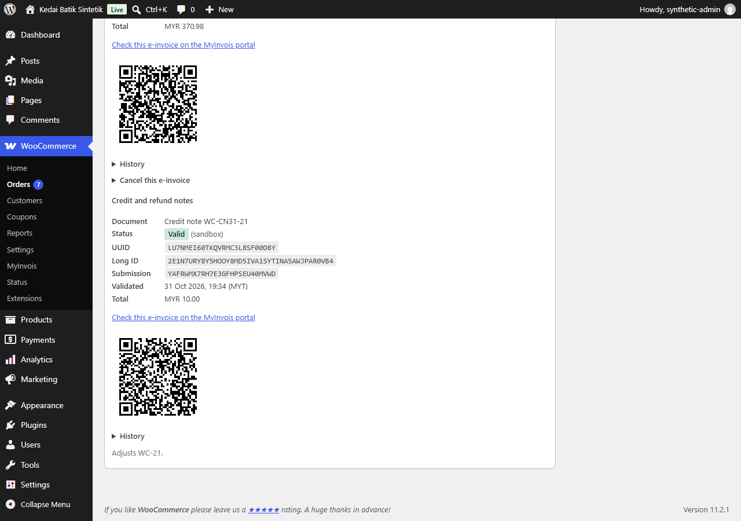Click the Posts pin icon
The width and height of the screenshot is (741, 521).
pyautogui.click(x=10, y=61)
